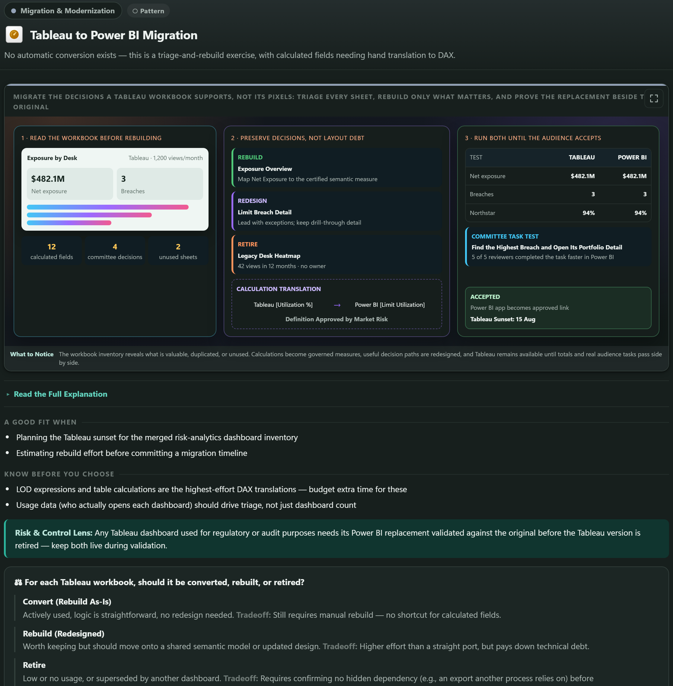This screenshot has width=673, height=686.
Task: Click the fullscreen expand icon on the diagram
Action: click(654, 99)
